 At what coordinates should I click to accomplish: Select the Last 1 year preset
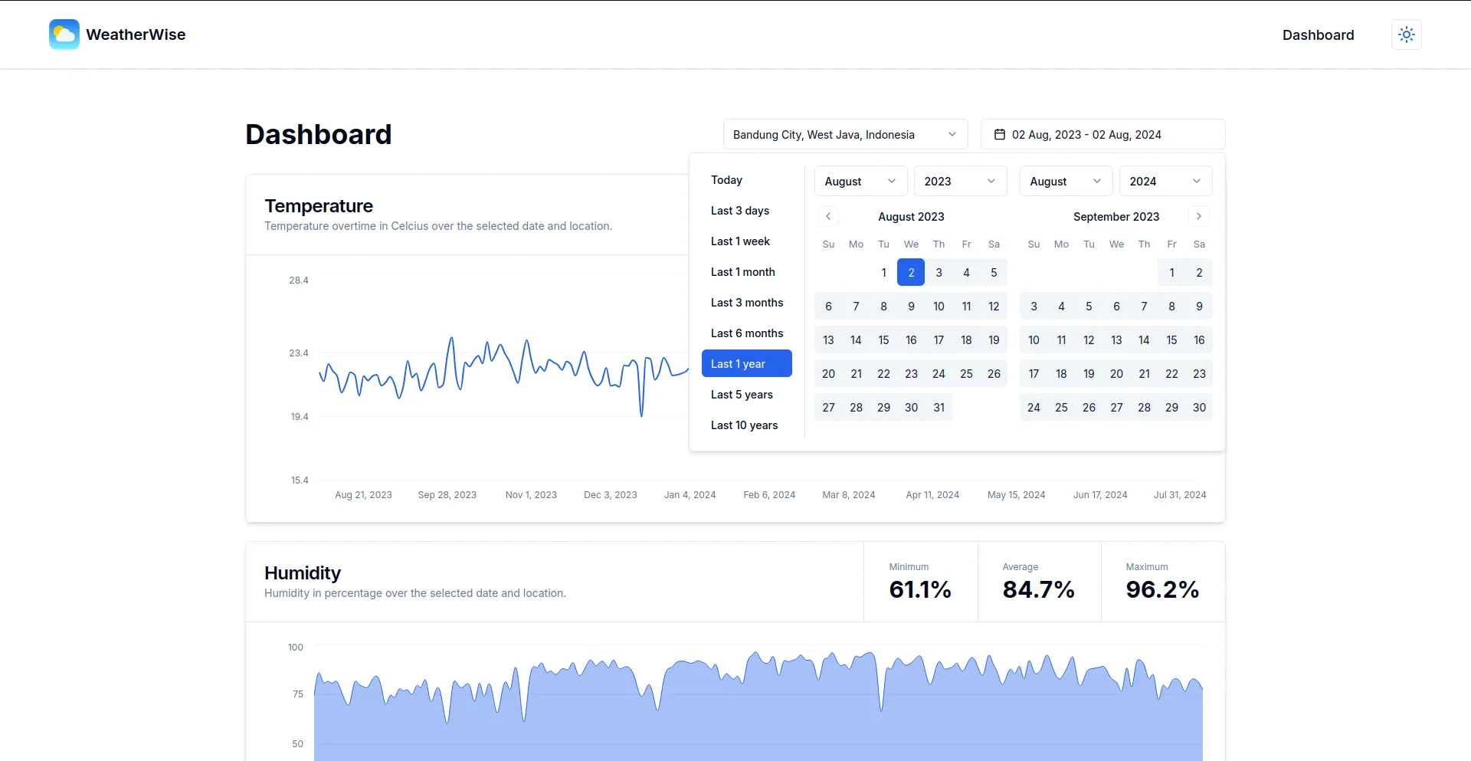coord(746,364)
